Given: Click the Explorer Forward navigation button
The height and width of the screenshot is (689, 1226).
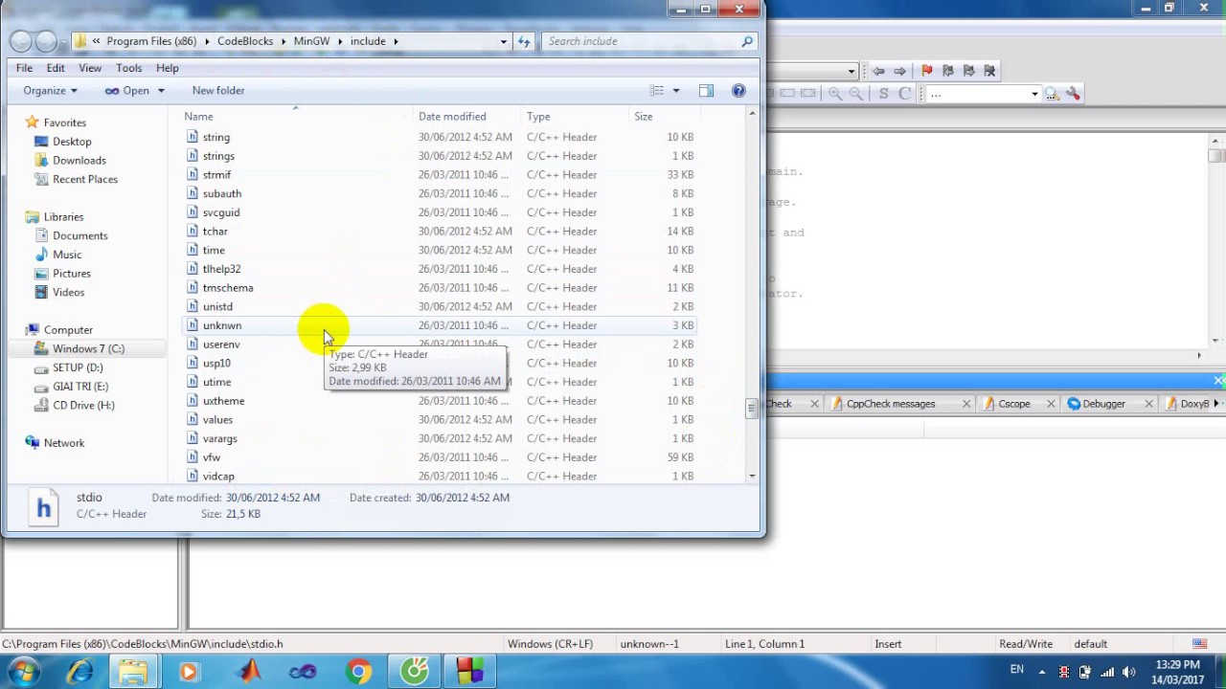Looking at the screenshot, I should click(46, 41).
